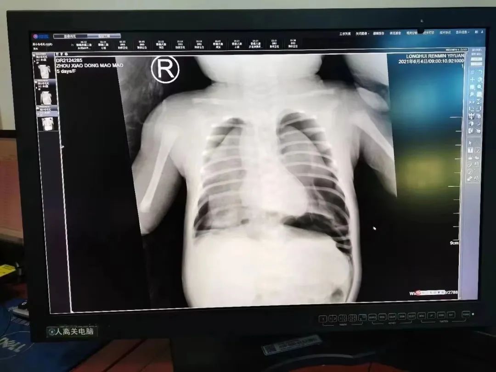
Task: Select the third highlighted series thumbnail
Action: 47,119
